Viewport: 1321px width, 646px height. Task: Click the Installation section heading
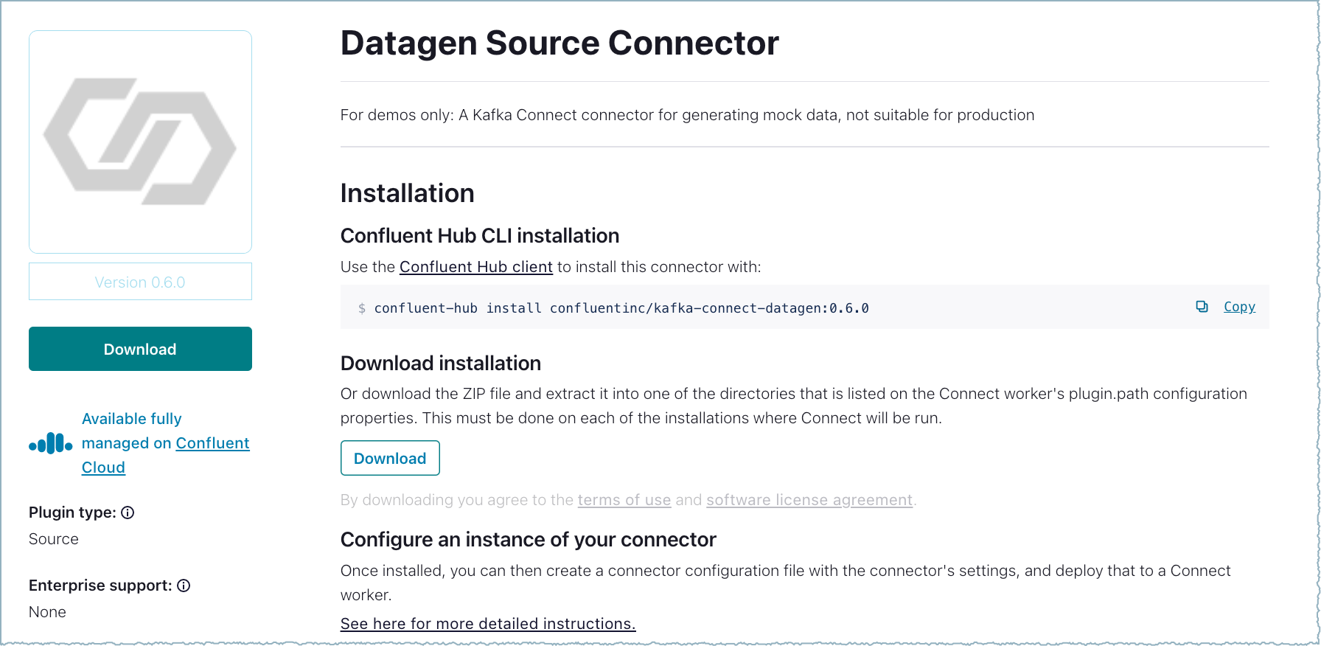pyautogui.click(x=407, y=193)
